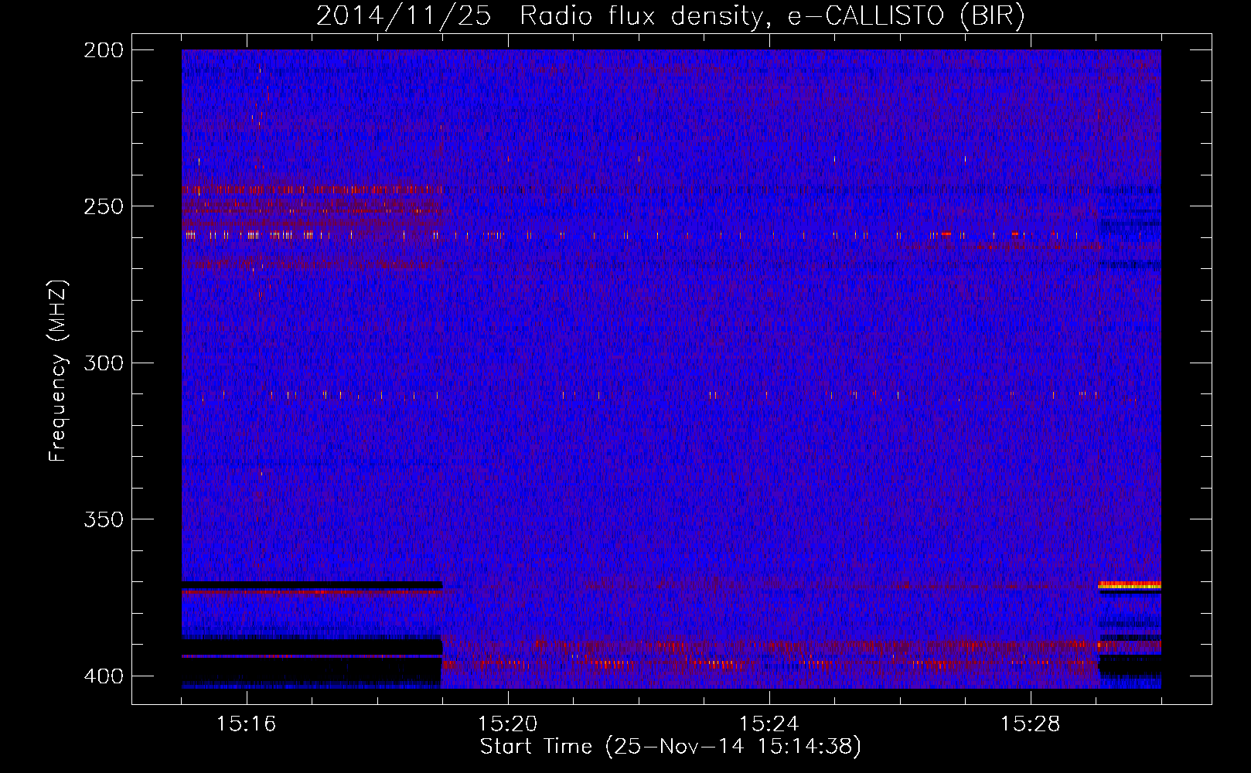This screenshot has width=1251, height=773.
Task: Click the 15:24 time tick label
Action: click(769, 724)
